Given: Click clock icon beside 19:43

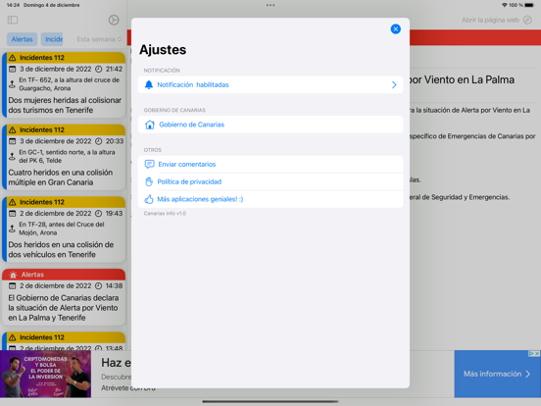Looking at the screenshot, I should [99, 214].
